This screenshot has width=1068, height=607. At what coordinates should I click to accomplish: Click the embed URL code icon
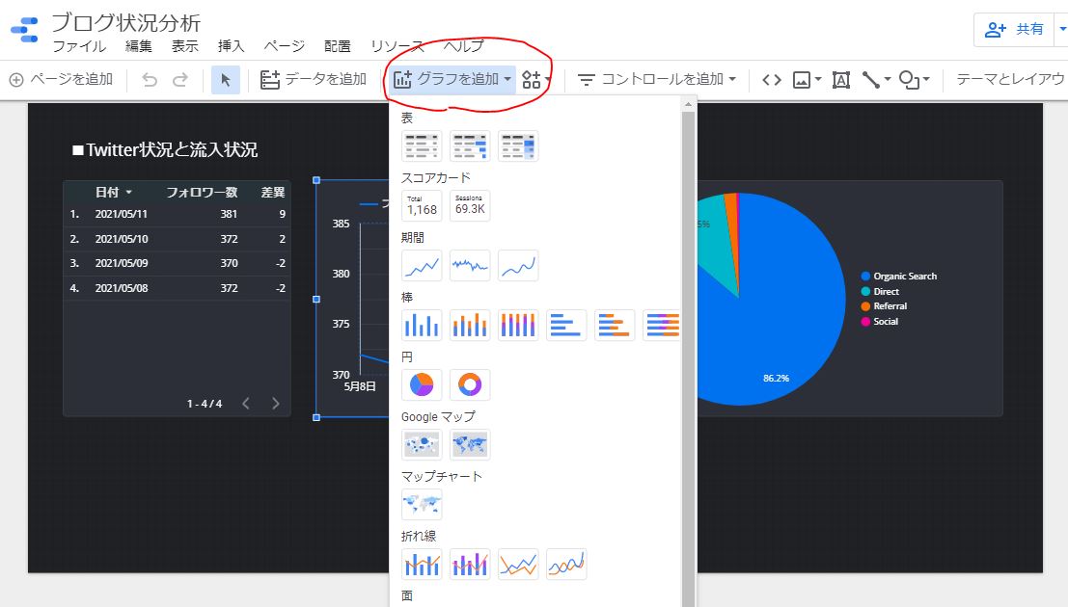pos(771,80)
